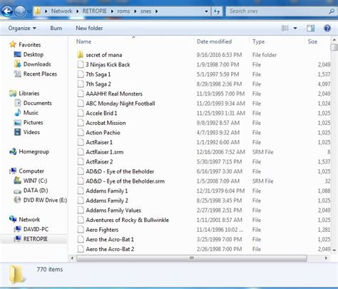The image size is (338, 289).
Task: Select the 3 Ninjas Kick Back file icon
Action: click(81, 65)
